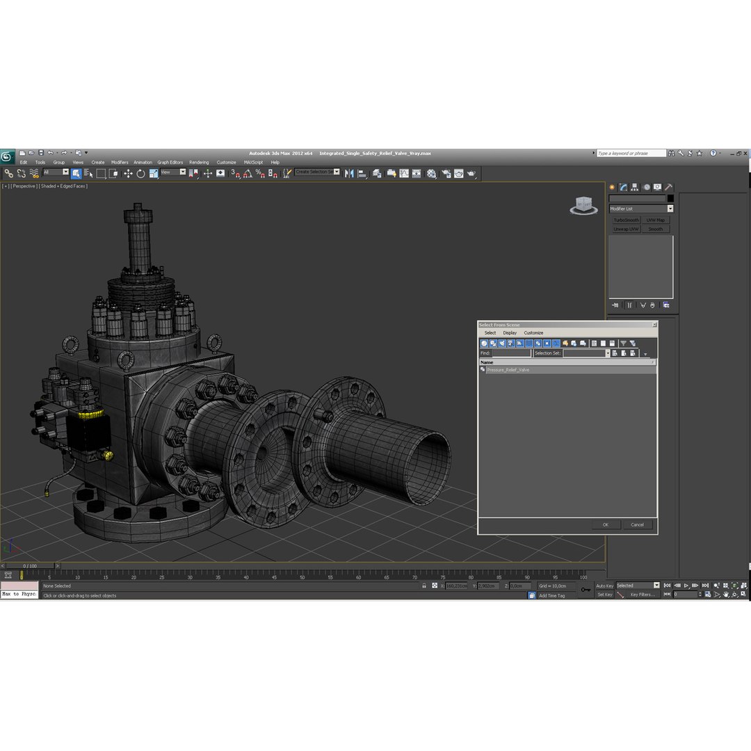Open the Material Editor icon
The height and width of the screenshot is (751, 751).
click(432, 173)
